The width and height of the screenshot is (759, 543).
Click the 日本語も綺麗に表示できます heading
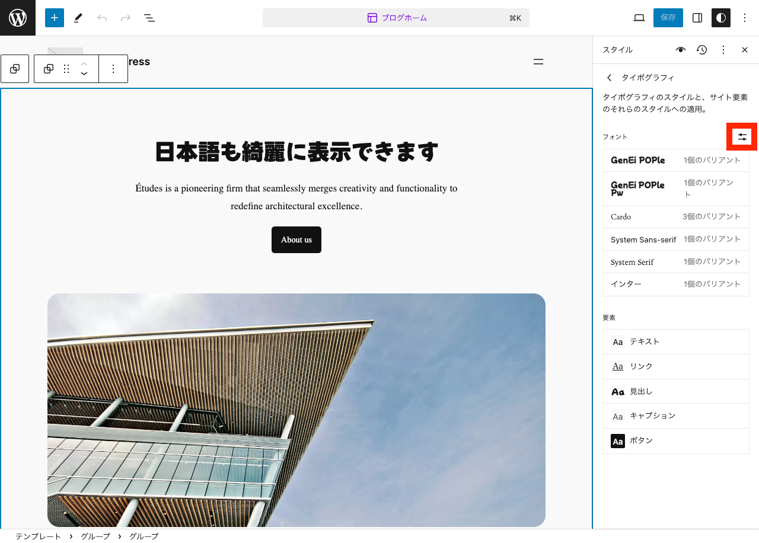pyautogui.click(x=296, y=152)
